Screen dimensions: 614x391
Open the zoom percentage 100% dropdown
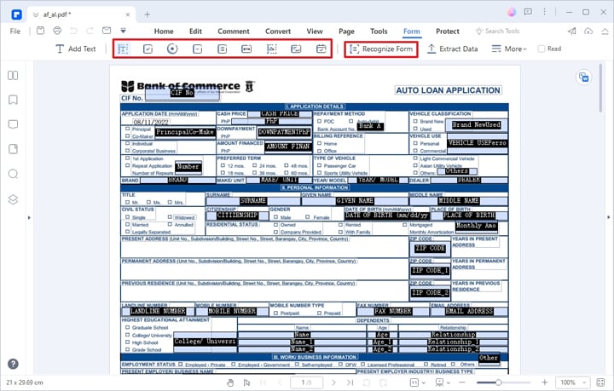[x=573, y=382]
